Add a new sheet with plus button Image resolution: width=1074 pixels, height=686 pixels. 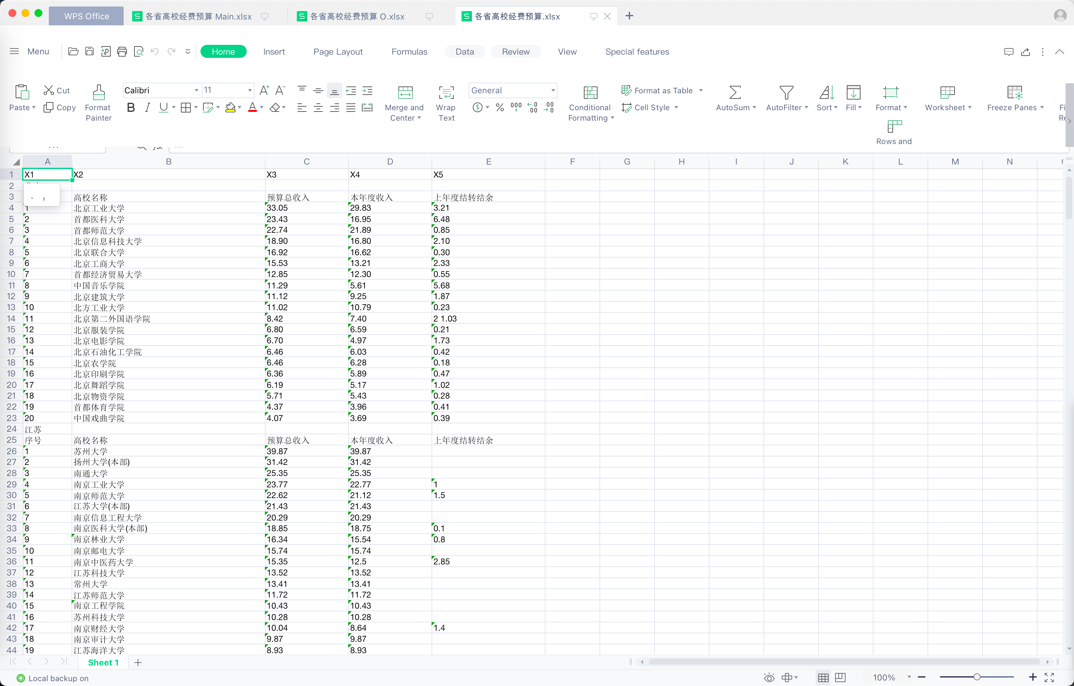click(138, 662)
